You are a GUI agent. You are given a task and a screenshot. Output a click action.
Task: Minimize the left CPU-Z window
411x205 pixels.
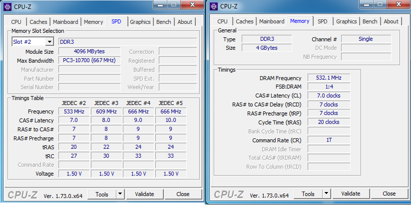(161, 4)
